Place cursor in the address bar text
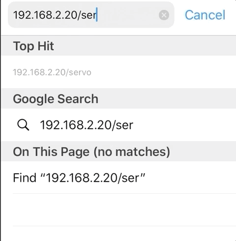 click(55, 15)
